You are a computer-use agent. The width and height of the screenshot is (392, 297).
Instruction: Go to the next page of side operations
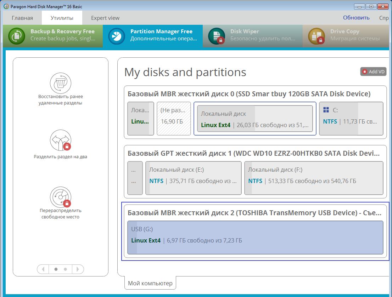[78, 269]
